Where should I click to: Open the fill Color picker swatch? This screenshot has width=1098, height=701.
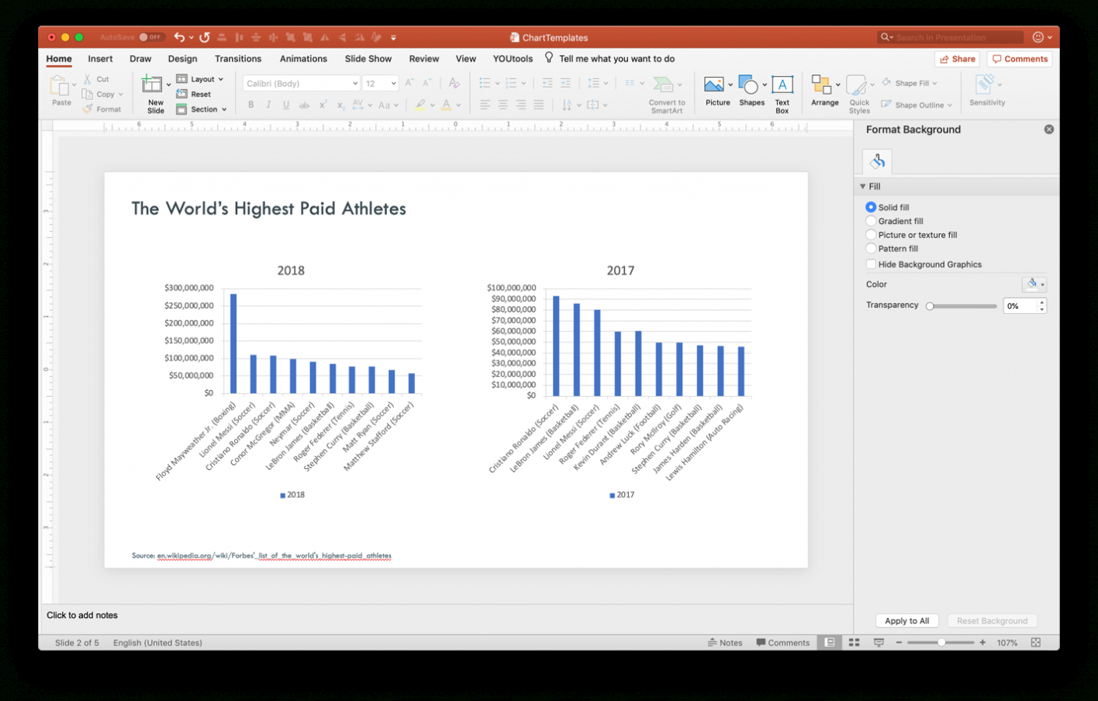coord(1034,285)
